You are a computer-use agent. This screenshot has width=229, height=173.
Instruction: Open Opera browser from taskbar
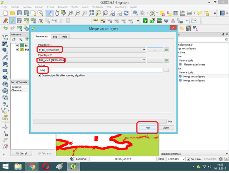[x=46, y=167]
